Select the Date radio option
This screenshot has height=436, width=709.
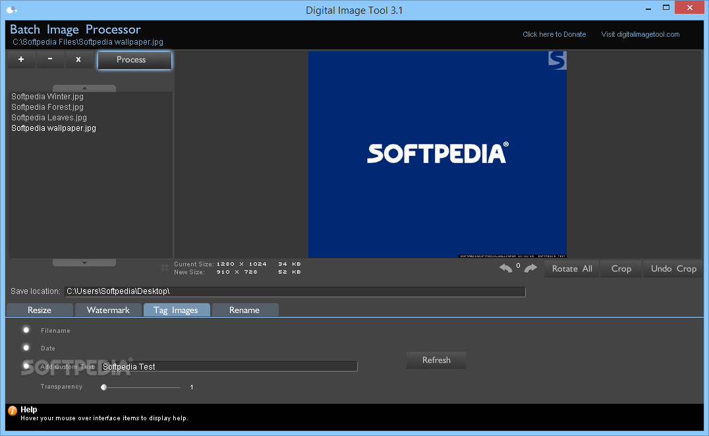tap(26, 348)
